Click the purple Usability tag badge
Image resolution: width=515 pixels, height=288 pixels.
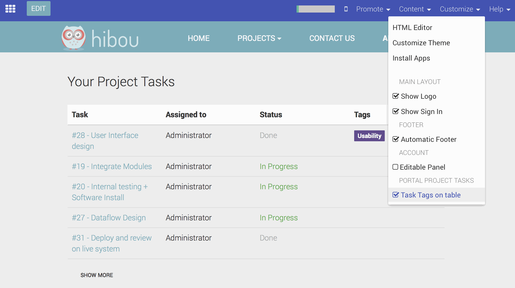369,136
